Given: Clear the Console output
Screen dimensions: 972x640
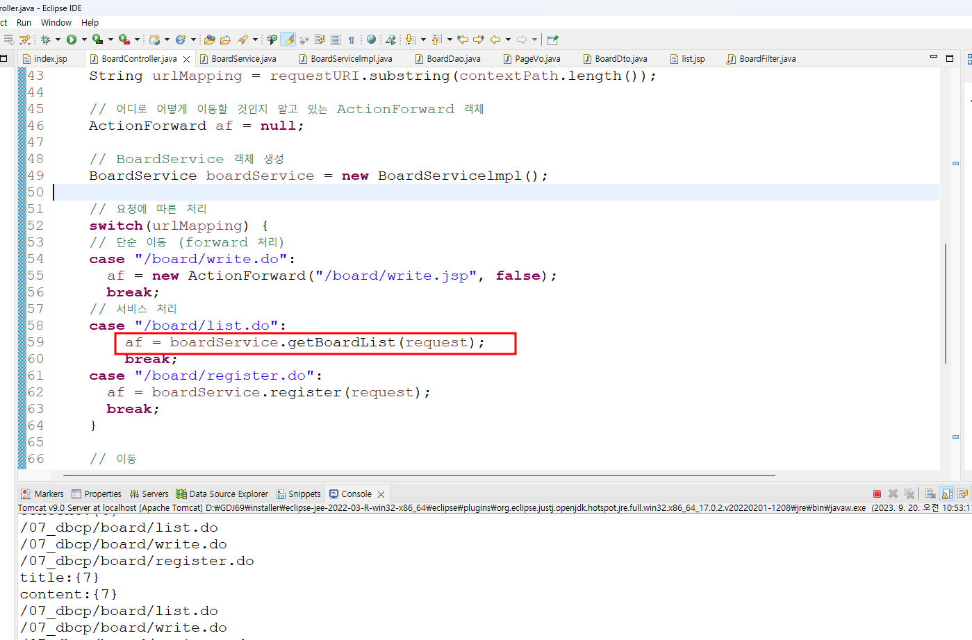Looking at the screenshot, I should point(930,494).
